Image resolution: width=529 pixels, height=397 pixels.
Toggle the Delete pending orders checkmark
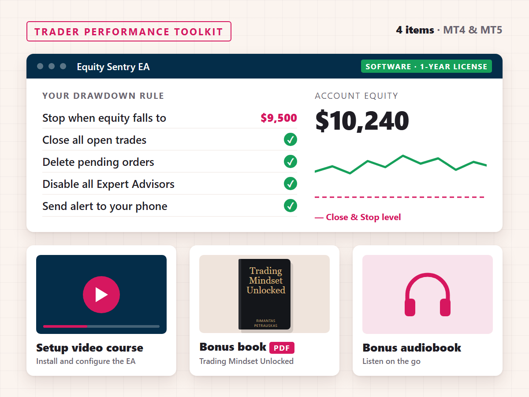pyautogui.click(x=290, y=161)
